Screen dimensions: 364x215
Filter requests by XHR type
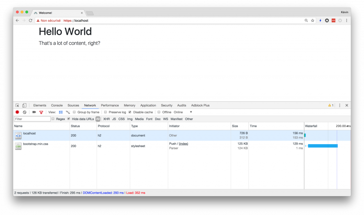coord(106,119)
